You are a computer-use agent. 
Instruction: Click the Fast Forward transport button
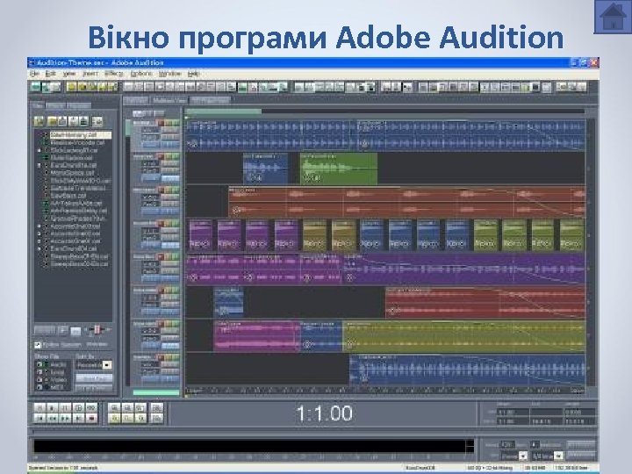click(65, 419)
